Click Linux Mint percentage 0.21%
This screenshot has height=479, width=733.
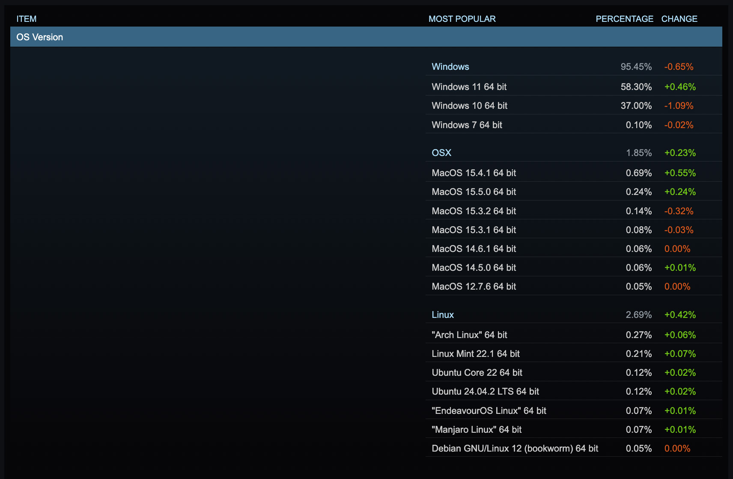[x=639, y=354]
